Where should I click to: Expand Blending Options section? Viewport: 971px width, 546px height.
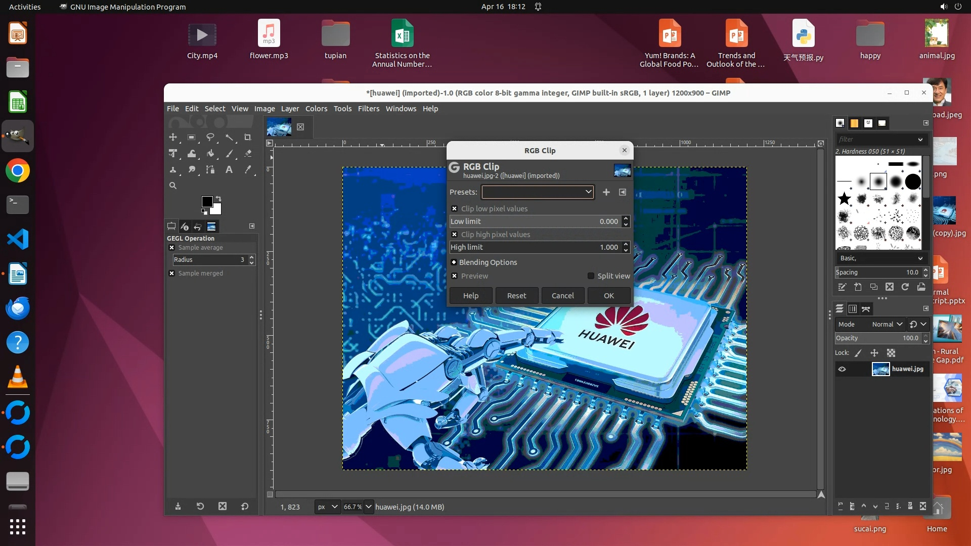454,262
